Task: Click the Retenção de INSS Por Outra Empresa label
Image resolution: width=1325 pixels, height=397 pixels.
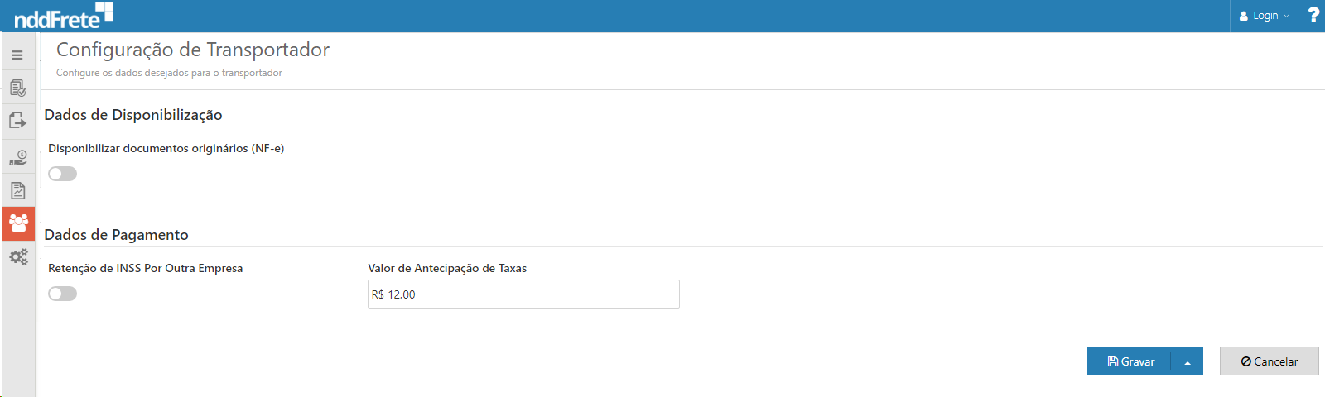Action: point(146,268)
